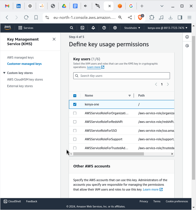This screenshot has width=196, height=210.
Task: Click the address bar URL
Action: [x=84, y=17]
